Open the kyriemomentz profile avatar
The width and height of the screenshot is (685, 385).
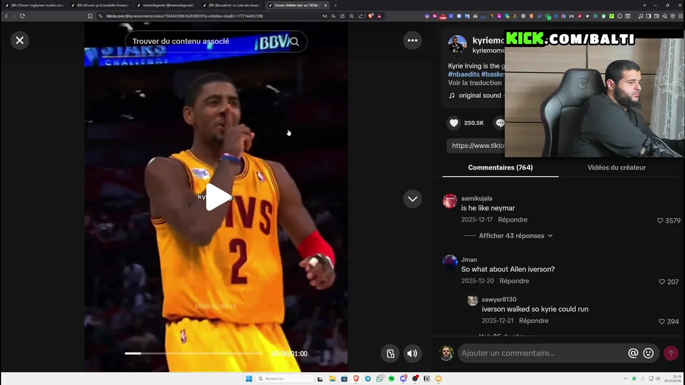pos(458,45)
